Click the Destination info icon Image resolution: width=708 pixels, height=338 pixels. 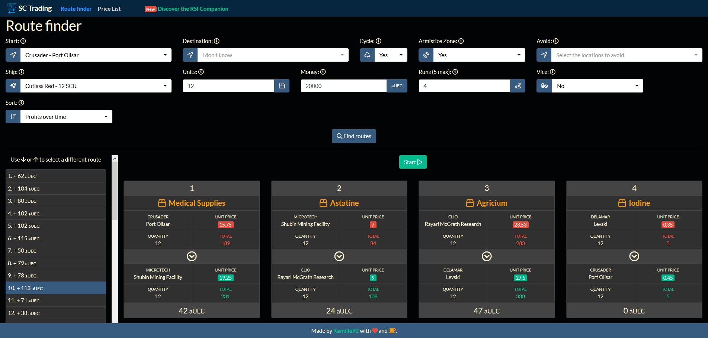tap(217, 41)
